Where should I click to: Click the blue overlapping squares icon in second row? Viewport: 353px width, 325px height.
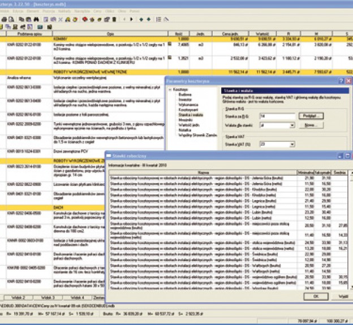pyautogui.click(x=8, y=27)
